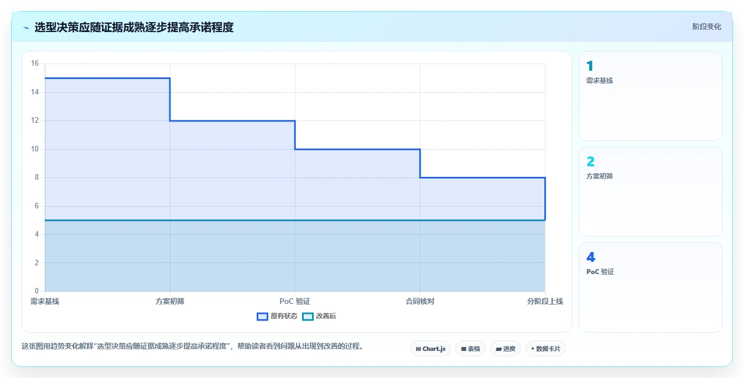Click the y-axis value 6
Image resolution: width=744 pixels, height=378 pixels.
pos(37,206)
